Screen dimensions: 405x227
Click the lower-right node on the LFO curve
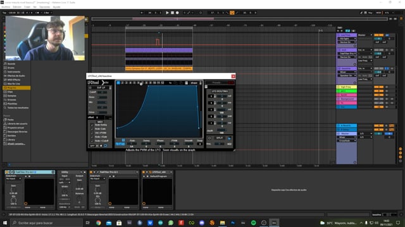199,128
